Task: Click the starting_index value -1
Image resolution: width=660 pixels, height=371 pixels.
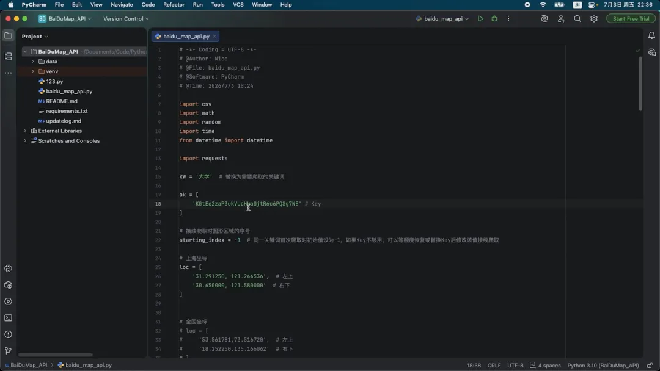Action: (x=237, y=240)
